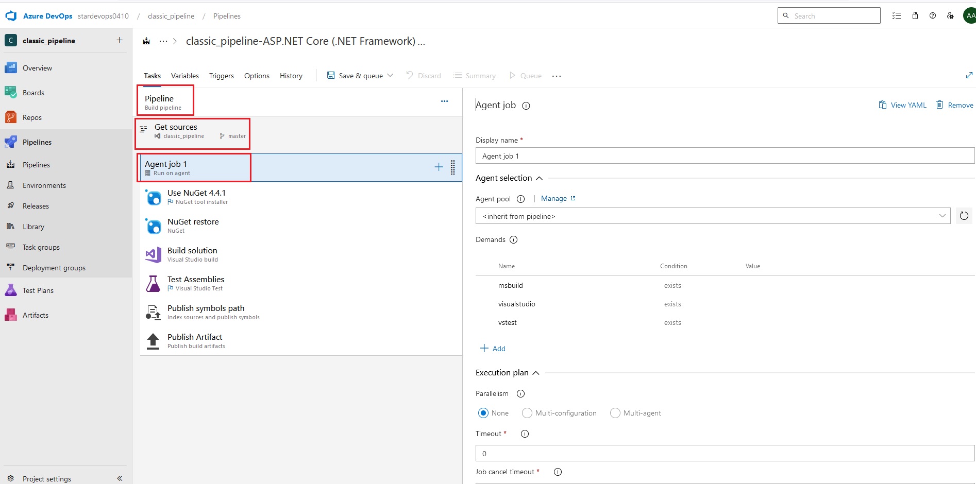Viewport: 976px width, 484px height.
Task: Go to stardevops0410 organization breadcrumb
Action: (x=104, y=16)
